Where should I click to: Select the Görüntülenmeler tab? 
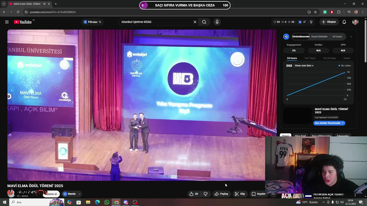[x=301, y=37]
